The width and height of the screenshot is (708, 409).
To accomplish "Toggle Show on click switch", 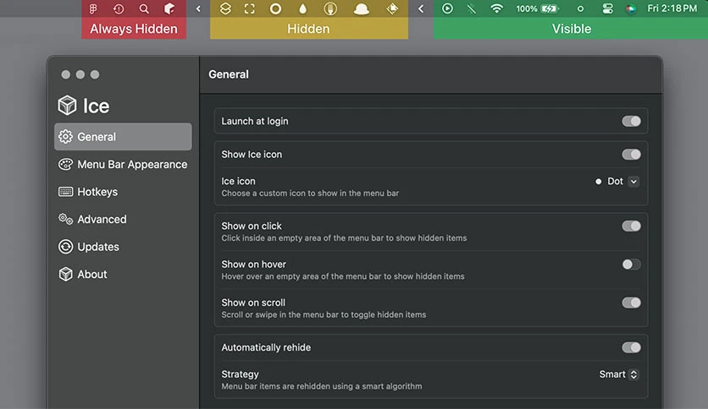I will point(631,226).
